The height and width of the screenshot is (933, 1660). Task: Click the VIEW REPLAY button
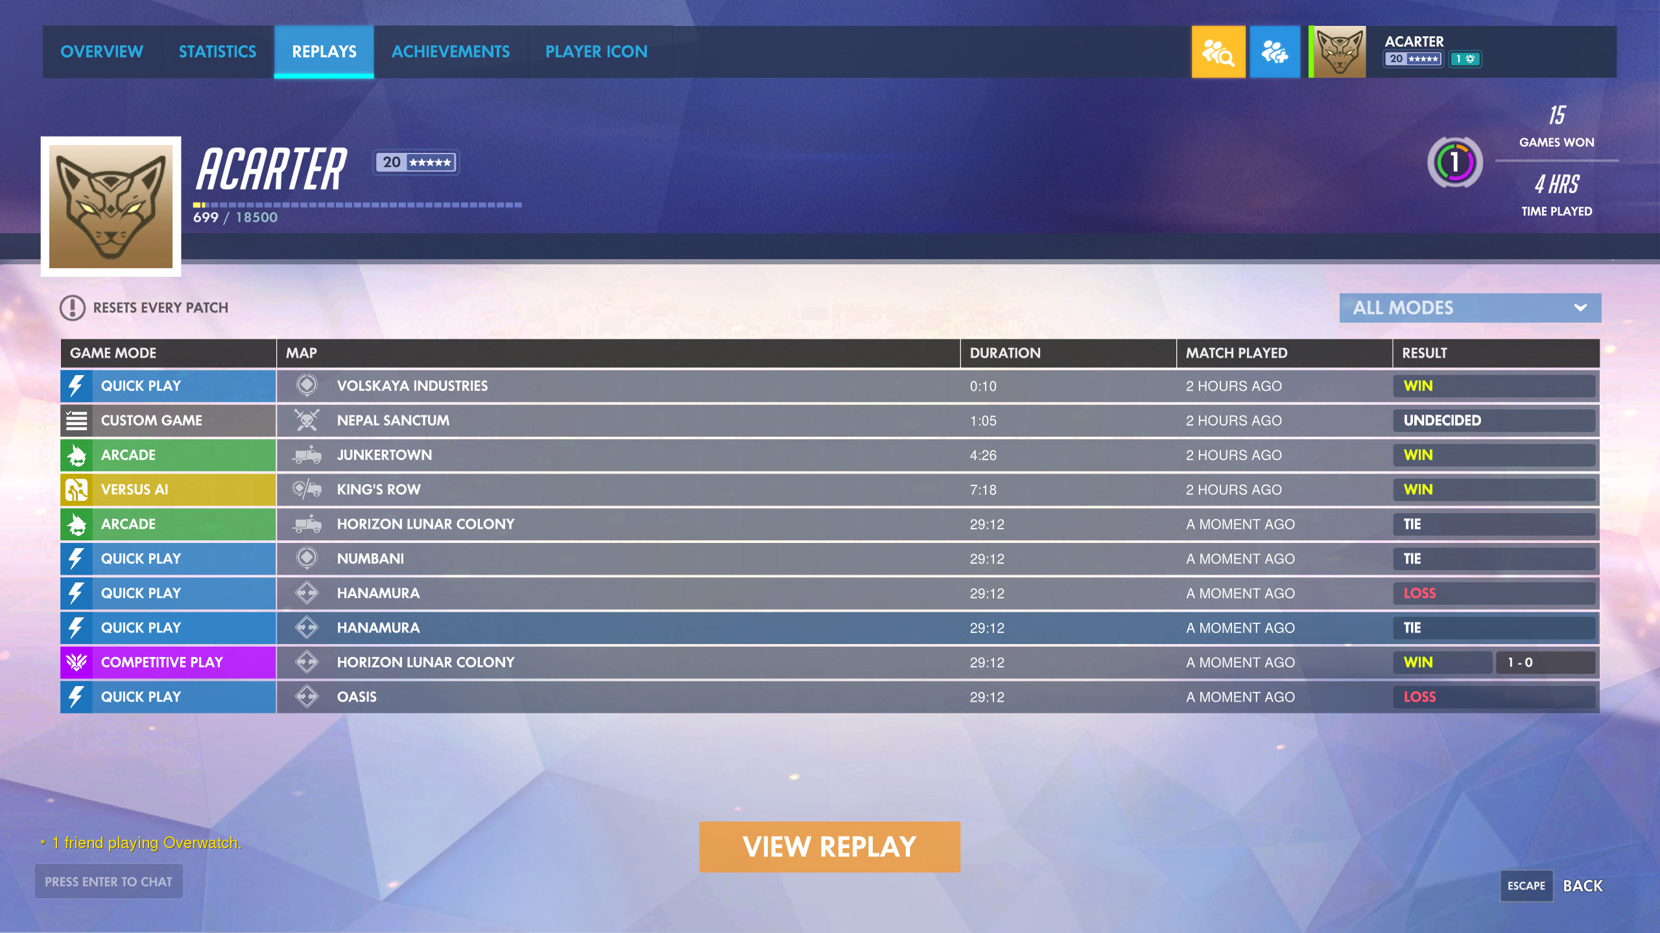(x=829, y=846)
